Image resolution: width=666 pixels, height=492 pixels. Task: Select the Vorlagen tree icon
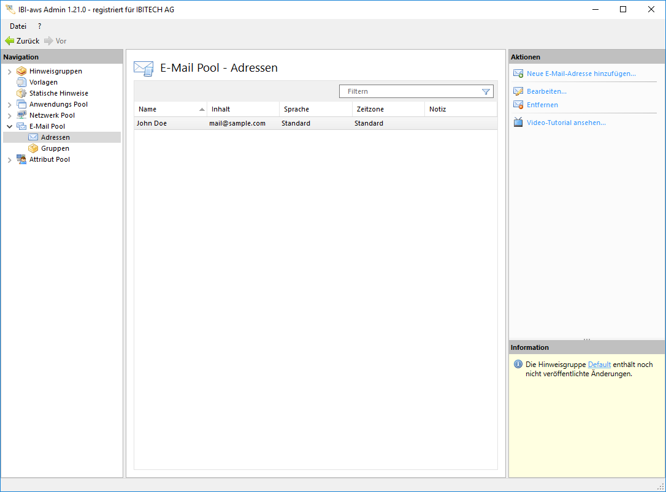[x=21, y=82]
